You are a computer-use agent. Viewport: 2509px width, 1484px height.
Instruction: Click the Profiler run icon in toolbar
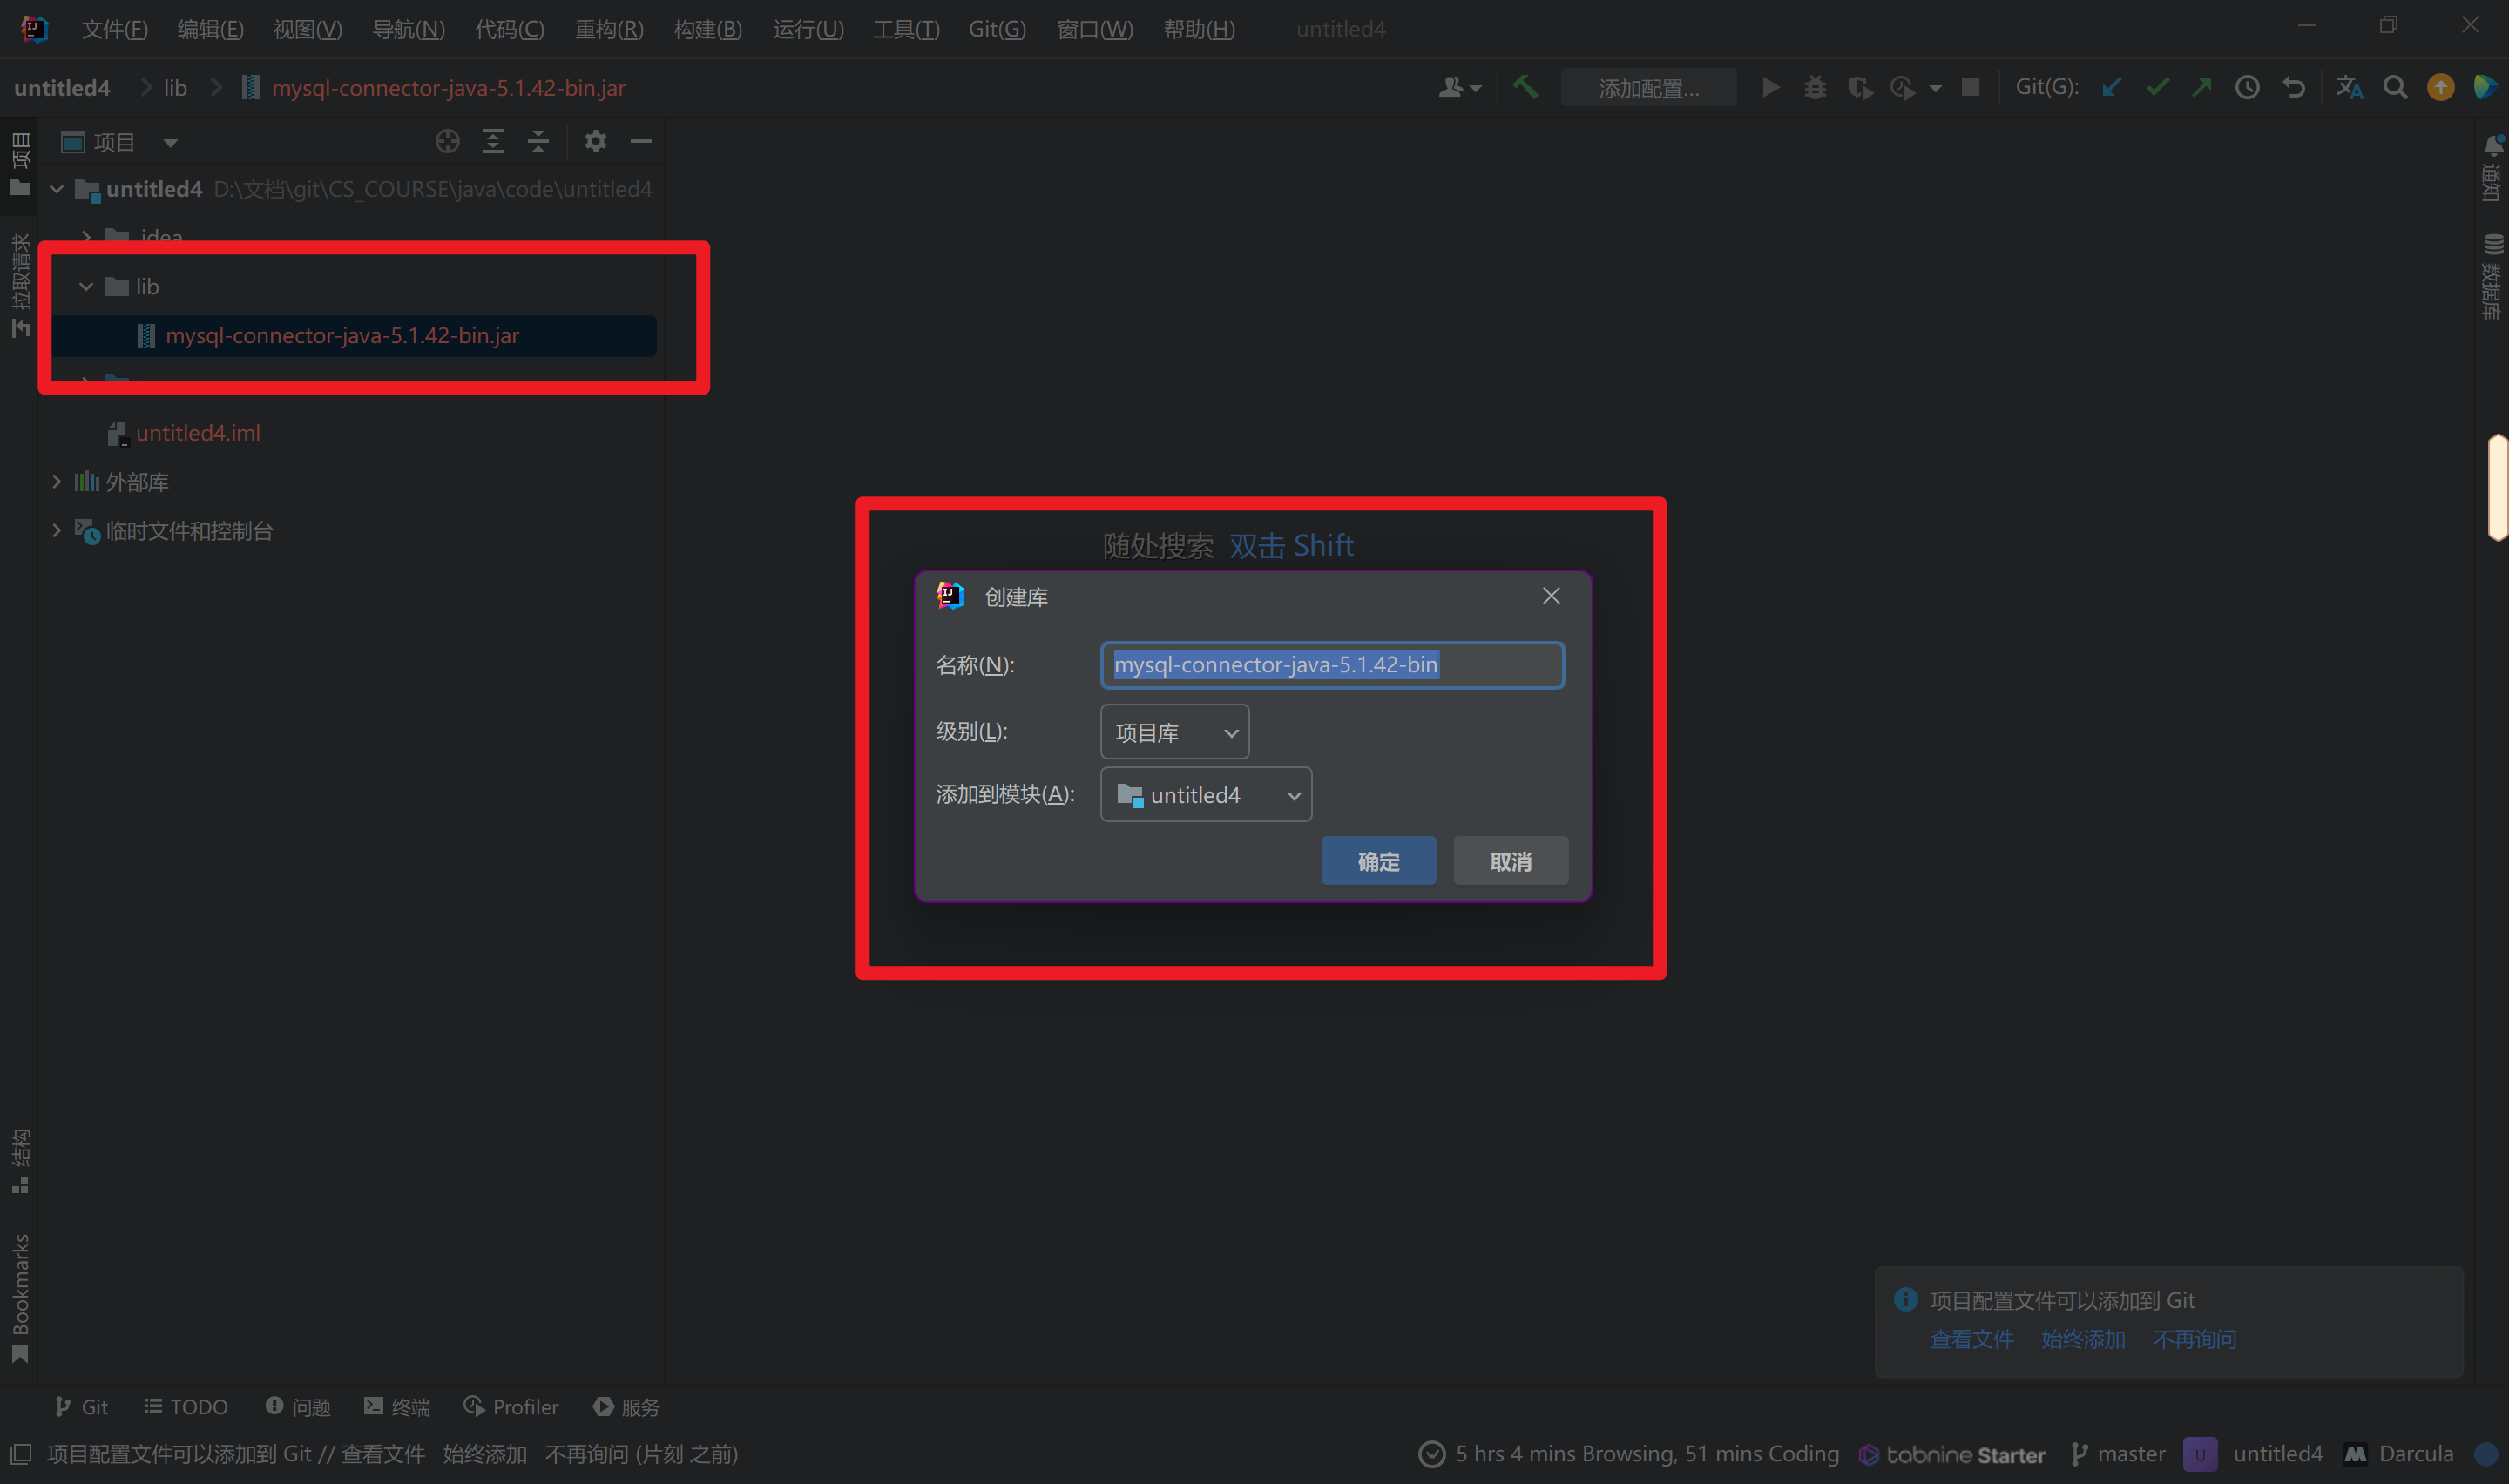1903,87
